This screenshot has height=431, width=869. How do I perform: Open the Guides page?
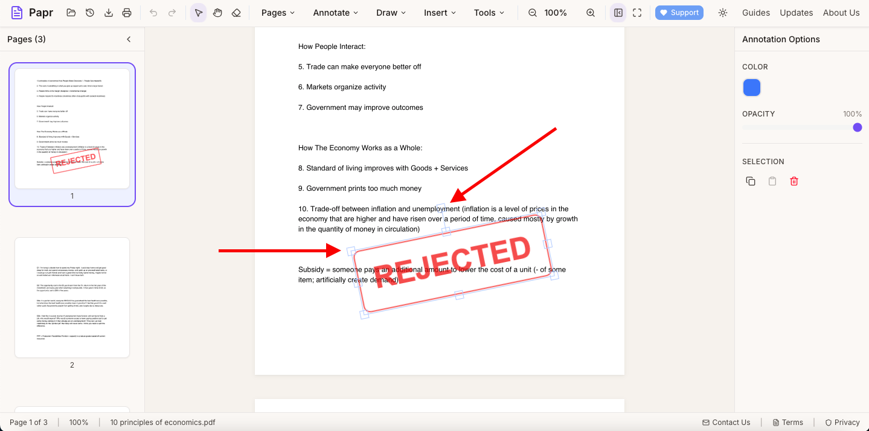[755, 12]
